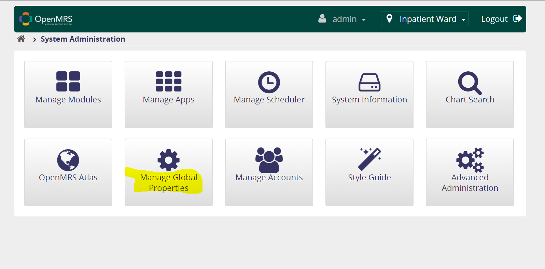Go to home via house icon
Image resolution: width=545 pixels, height=269 pixels.
point(21,39)
